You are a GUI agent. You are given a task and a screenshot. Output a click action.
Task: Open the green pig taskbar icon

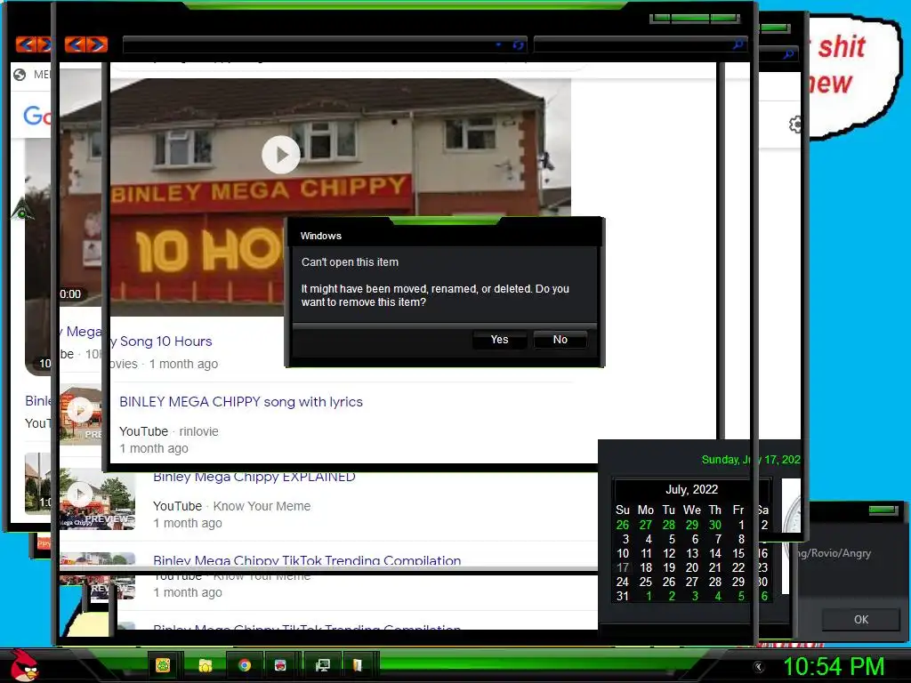pos(163,665)
